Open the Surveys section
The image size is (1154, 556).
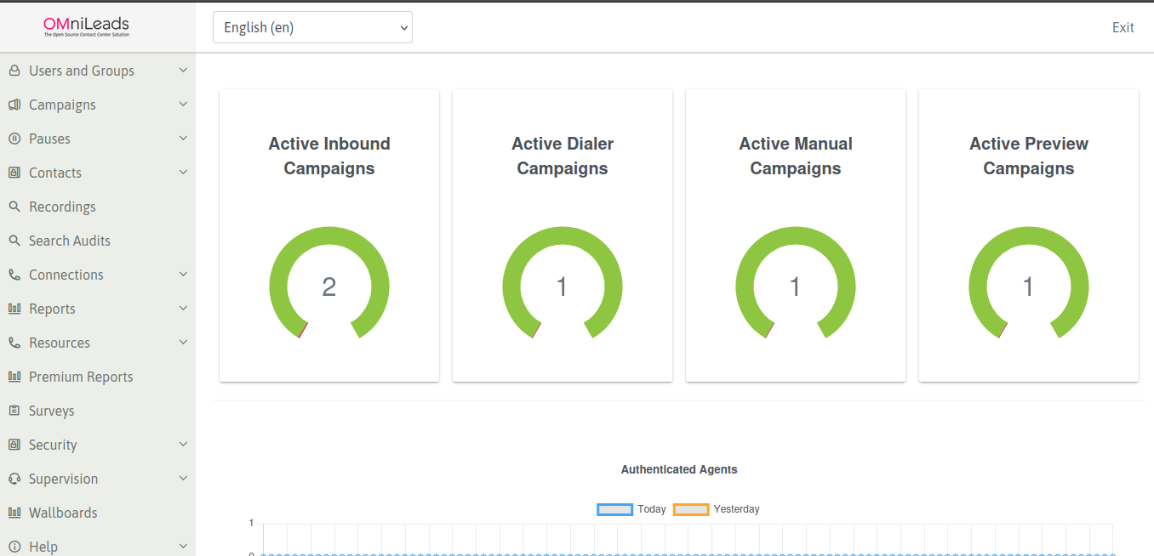point(53,410)
